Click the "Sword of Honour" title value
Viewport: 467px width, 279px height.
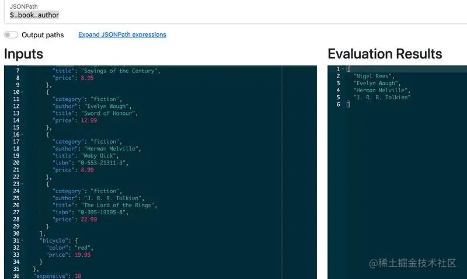coord(108,113)
